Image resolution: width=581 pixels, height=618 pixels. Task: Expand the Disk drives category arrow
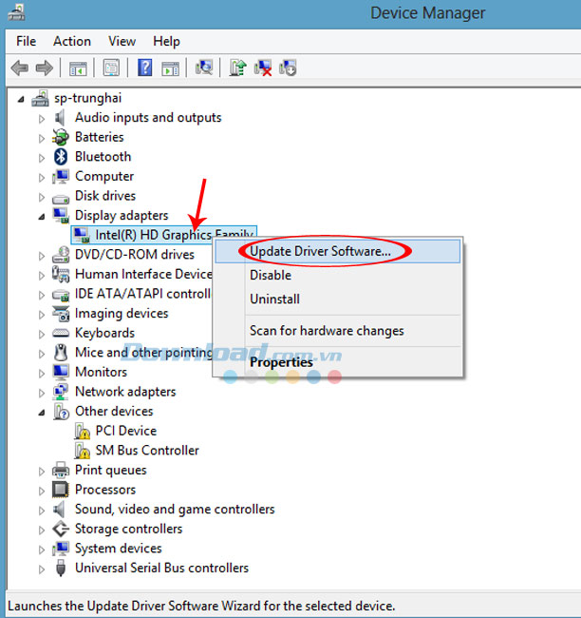pyautogui.click(x=42, y=197)
